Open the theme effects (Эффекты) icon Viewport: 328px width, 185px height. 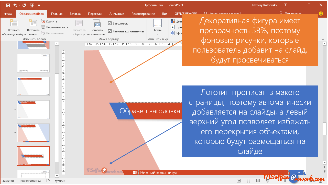coord(173,33)
